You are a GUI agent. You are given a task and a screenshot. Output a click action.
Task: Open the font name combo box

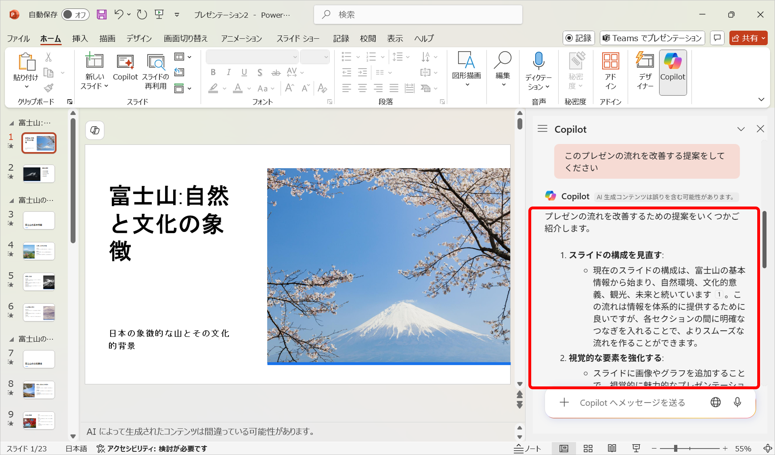tap(252, 57)
